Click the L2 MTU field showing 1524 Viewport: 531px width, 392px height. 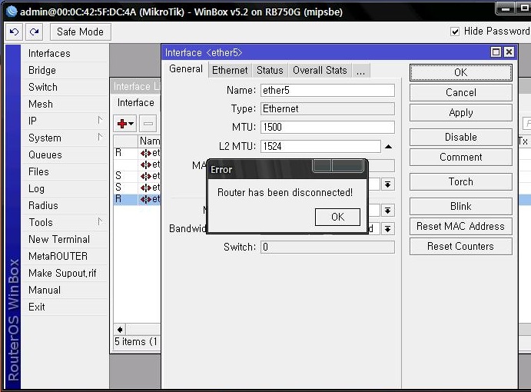[x=320, y=146]
